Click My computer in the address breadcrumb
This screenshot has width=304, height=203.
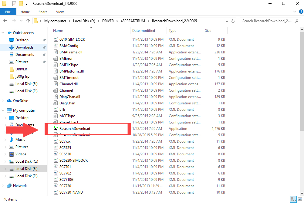[55, 21]
